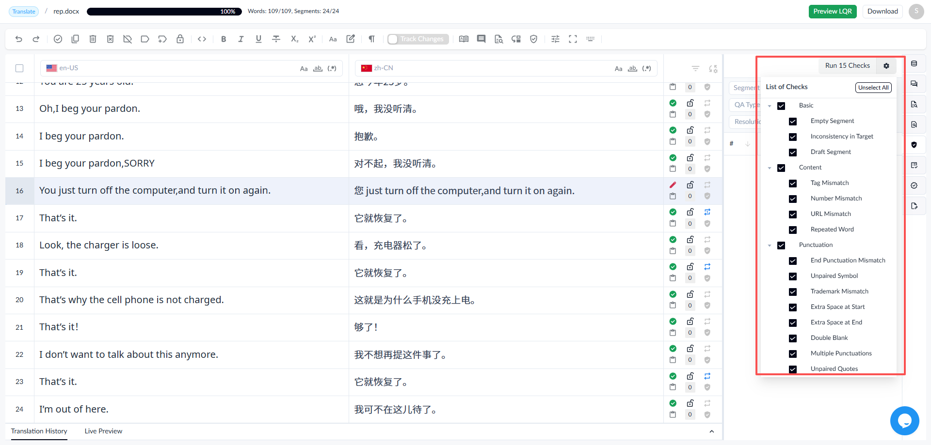Click the lock segment icon in toolbar
The image size is (931, 445).
(180, 39)
